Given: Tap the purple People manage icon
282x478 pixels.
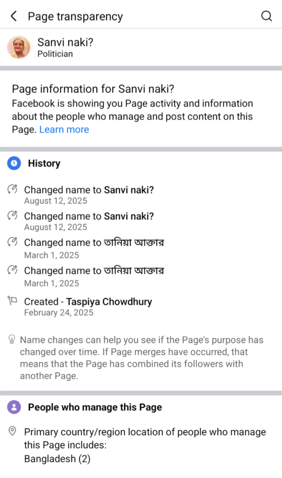Looking at the screenshot, I should click(14, 407).
